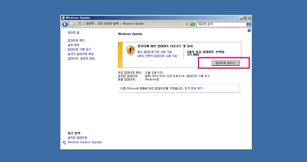Click the green refresh icon
This screenshot has height=162, width=307.
193,24
